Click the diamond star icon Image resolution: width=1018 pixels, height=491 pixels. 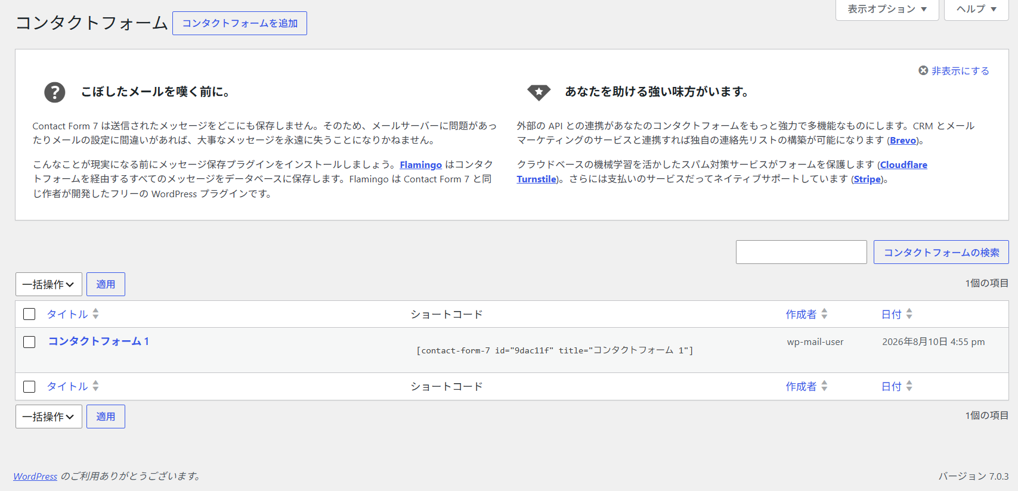pos(539,92)
